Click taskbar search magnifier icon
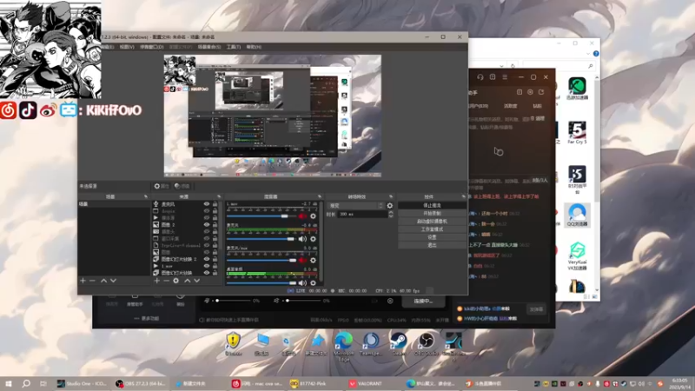Image resolution: width=695 pixels, height=391 pixels. click(26, 383)
